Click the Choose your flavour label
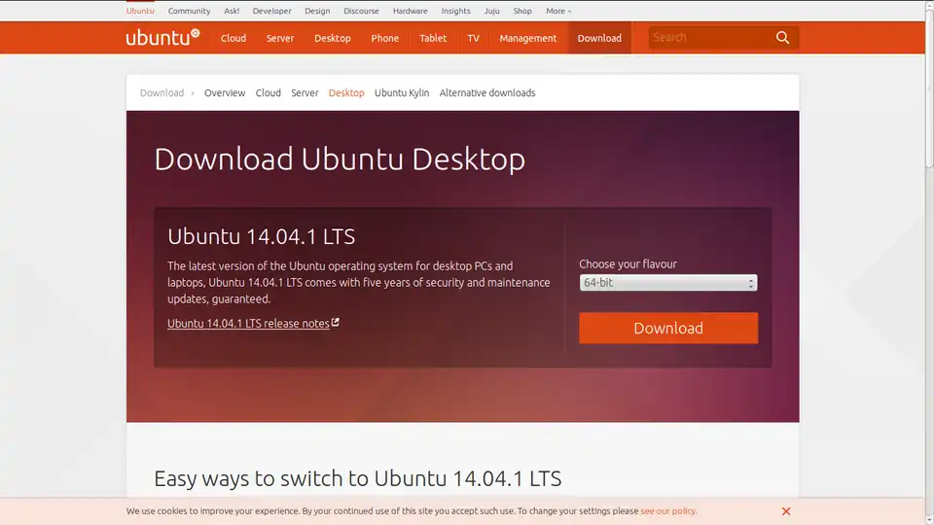 click(628, 263)
